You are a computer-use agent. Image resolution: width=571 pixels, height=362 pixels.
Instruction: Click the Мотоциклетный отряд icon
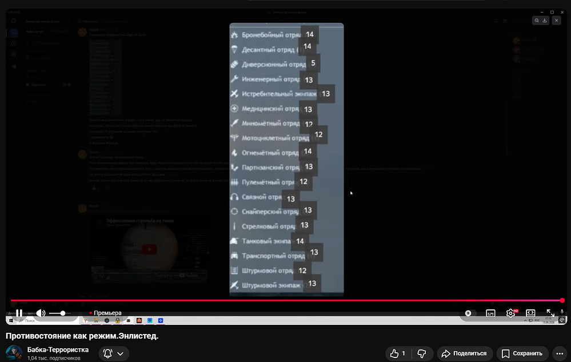coord(234,138)
